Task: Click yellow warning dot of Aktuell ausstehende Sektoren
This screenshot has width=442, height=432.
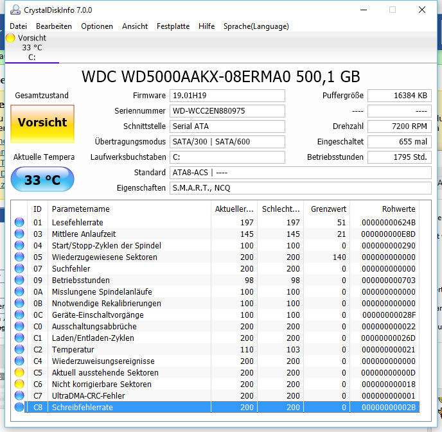Action: [19, 372]
